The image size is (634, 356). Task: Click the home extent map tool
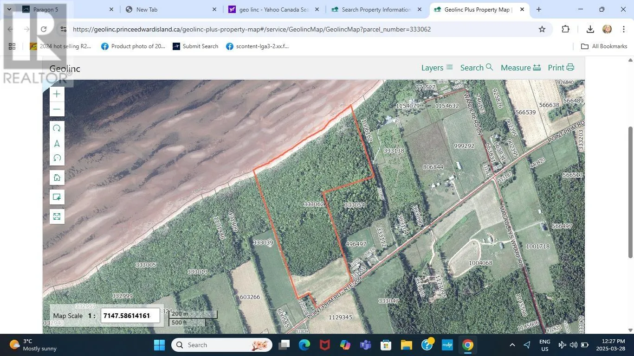pyautogui.click(x=57, y=177)
